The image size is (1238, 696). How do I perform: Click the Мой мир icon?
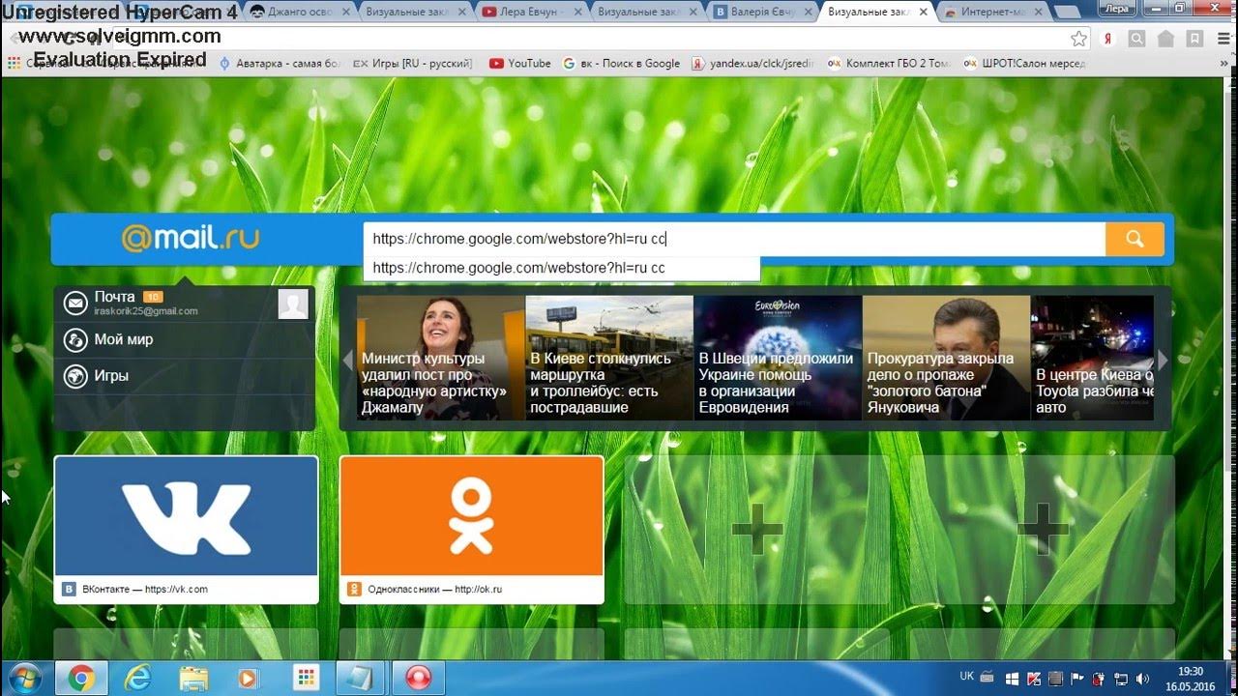click(x=75, y=340)
